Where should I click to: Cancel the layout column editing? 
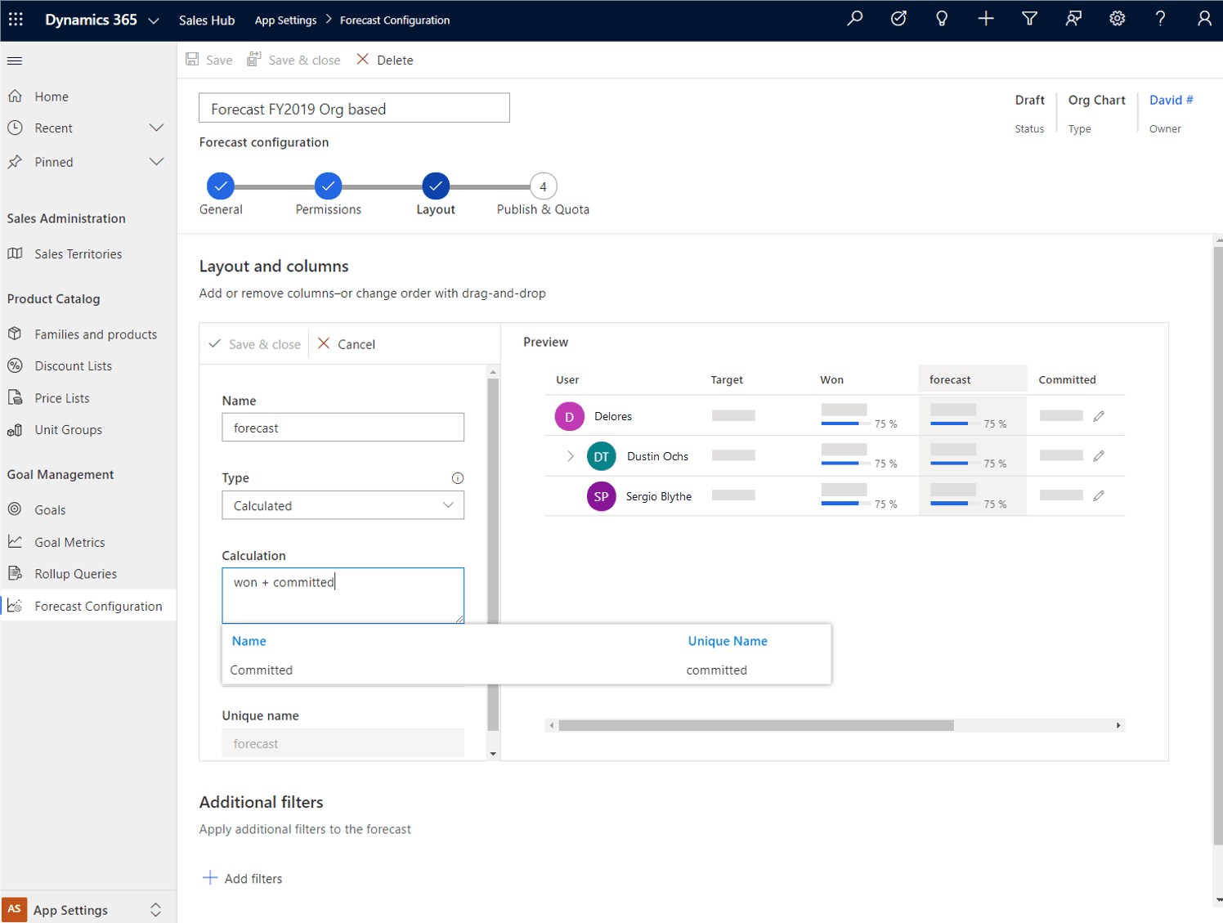coord(346,343)
